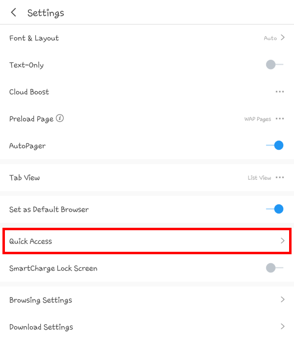Disable the AutoPager switch
This screenshot has width=294, height=338.
point(274,145)
